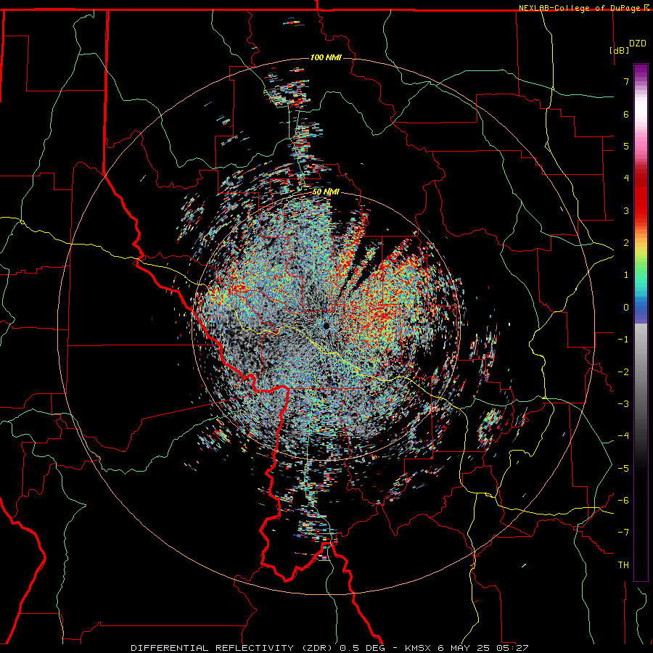The height and width of the screenshot is (653, 653).
Task: Click the legend value 7 label
Action: (626, 81)
